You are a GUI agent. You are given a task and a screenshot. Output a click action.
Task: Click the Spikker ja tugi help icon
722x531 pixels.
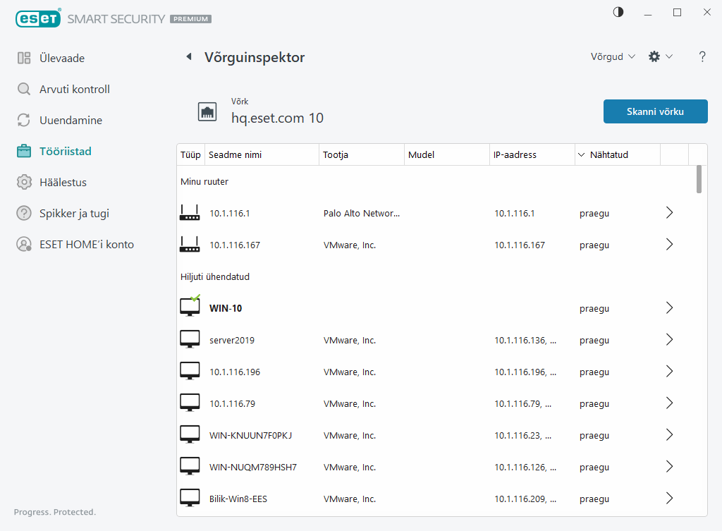[x=23, y=213]
